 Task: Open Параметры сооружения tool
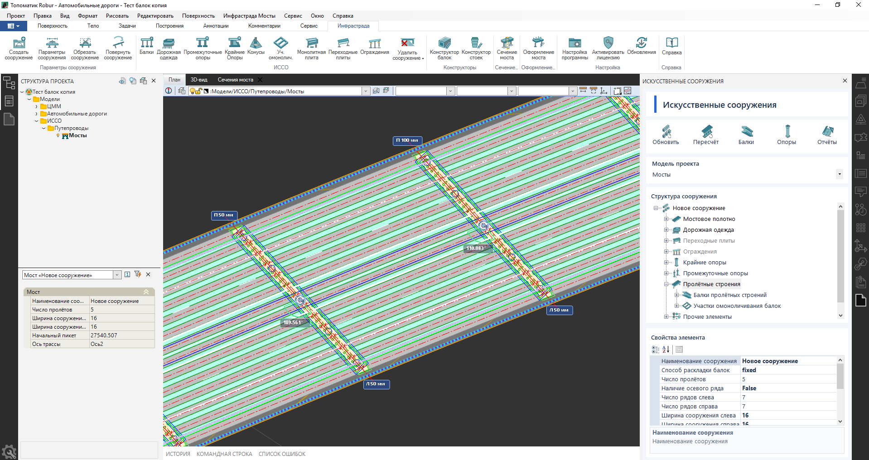click(52, 48)
